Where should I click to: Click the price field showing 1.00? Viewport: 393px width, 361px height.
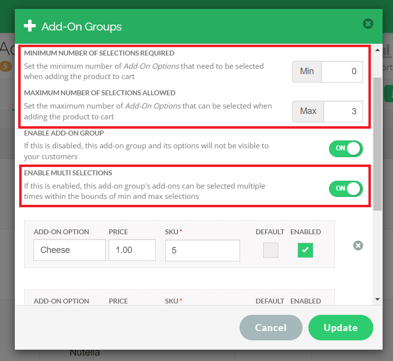tap(132, 250)
